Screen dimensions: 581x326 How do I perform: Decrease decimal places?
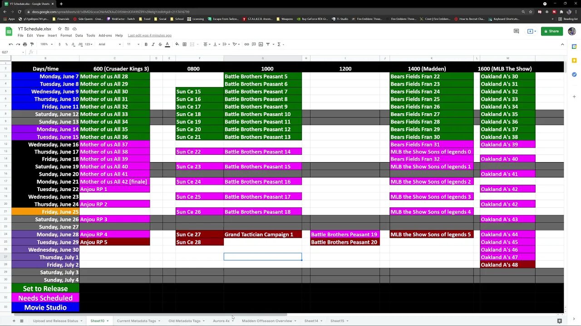[73, 44]
